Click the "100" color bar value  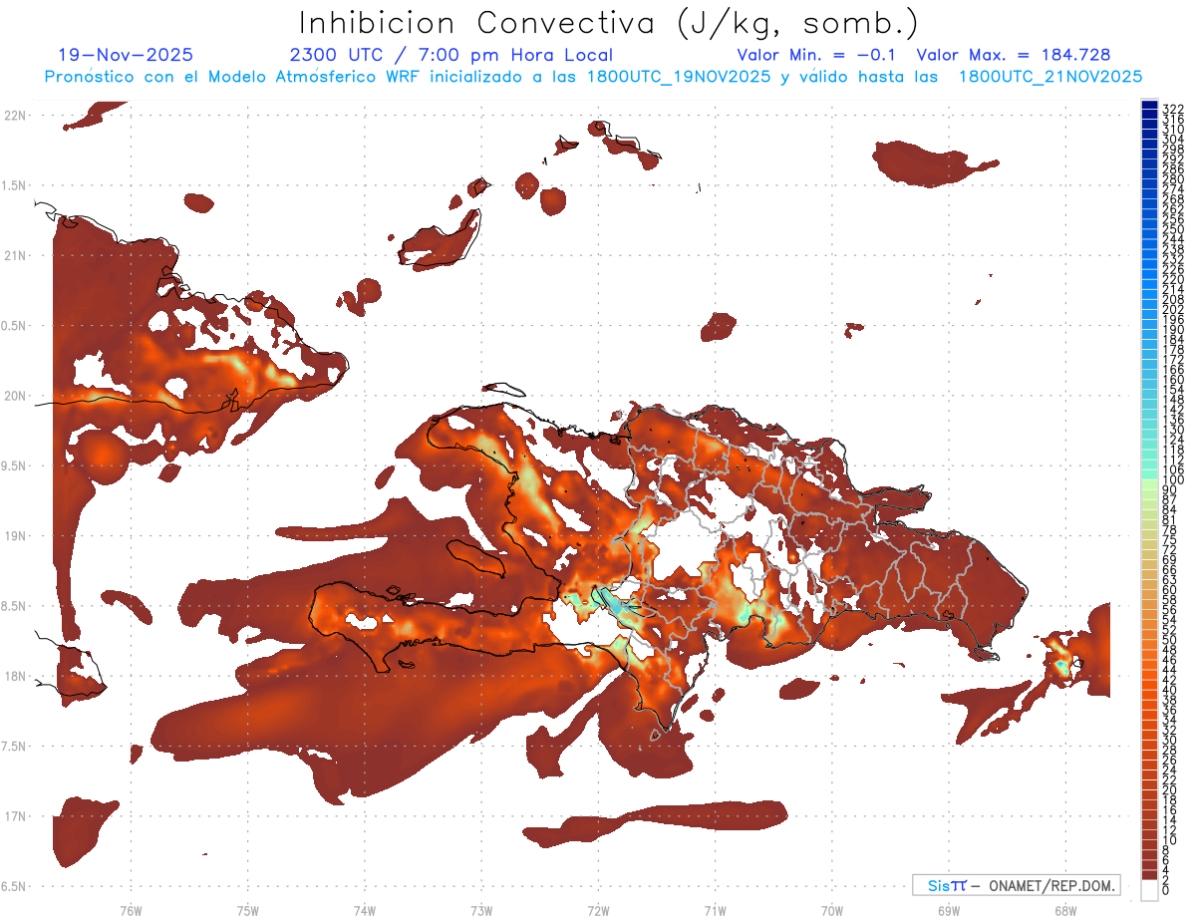tap(1173, 480)
